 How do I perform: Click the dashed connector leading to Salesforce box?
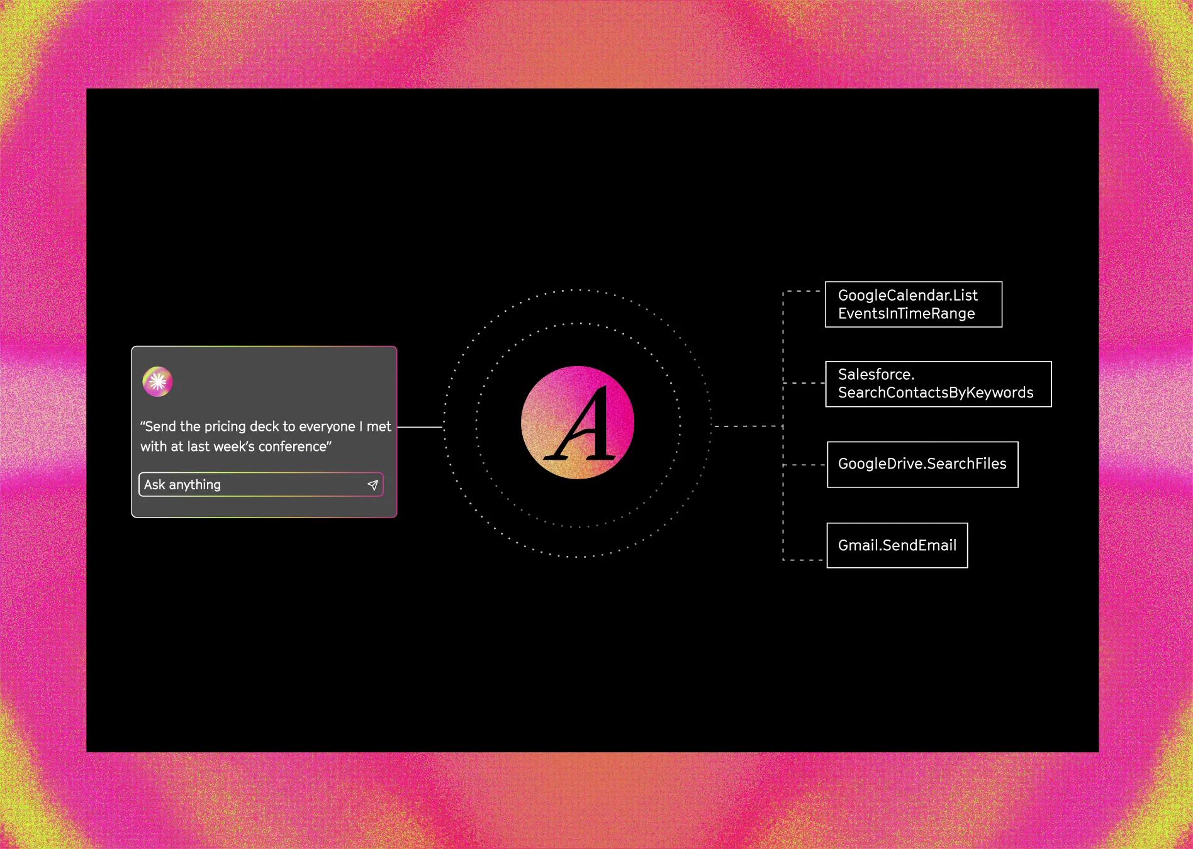pos(804,383)
